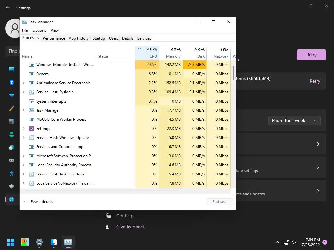334x250 pixels.
Task: Click the Local Security Authority Process icon
Action: pos(32,165)
